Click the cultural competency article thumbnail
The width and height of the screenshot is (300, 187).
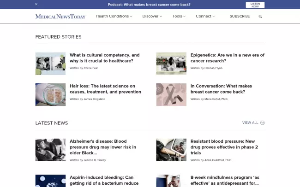(50, 64)
